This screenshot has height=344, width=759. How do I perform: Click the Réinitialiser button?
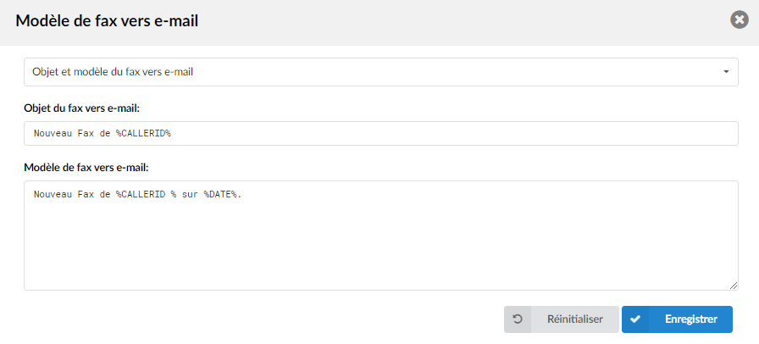[562, 319]
